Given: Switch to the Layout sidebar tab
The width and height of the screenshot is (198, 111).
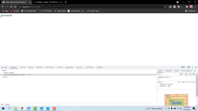Looking at the screenshot, I should tap(177, 71).
